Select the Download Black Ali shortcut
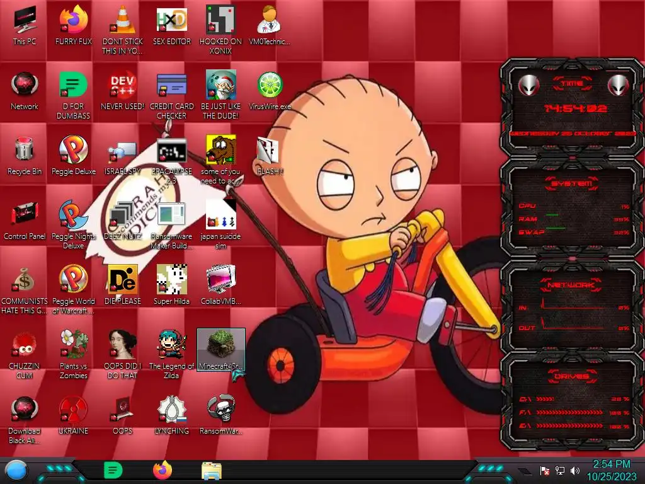Image resolution: width=645 pixels, height=484 pixels. (25, 420)
